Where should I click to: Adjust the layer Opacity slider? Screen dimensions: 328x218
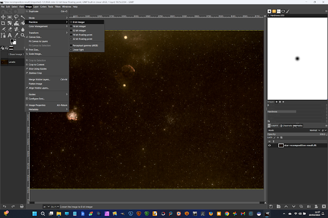297,134
